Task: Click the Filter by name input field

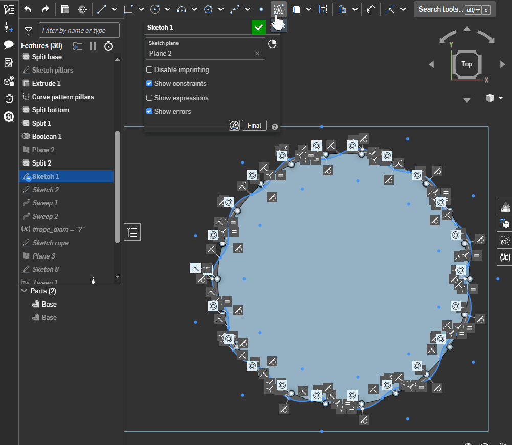Action: coord(79,31)
